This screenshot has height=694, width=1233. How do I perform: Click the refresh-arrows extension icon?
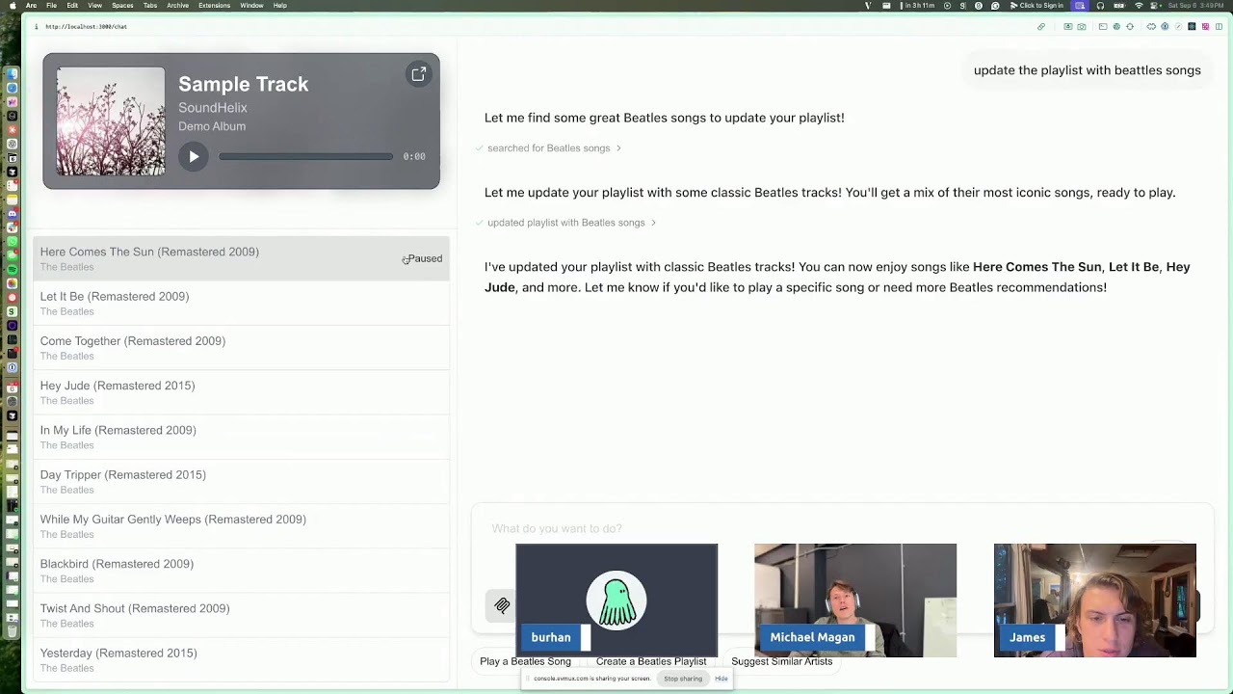(1130, 27)
